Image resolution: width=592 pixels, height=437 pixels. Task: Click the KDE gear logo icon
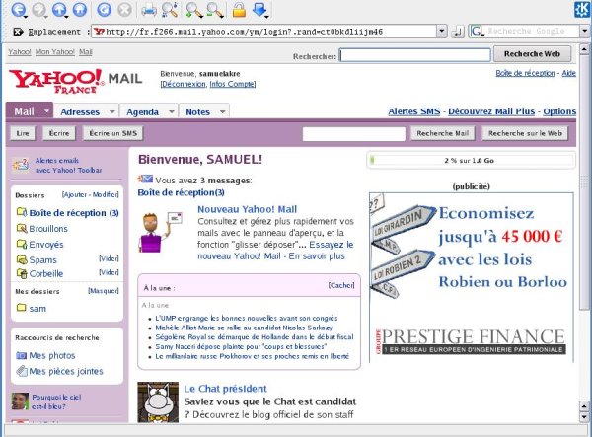582,10
